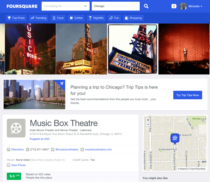Select the Trending category
This screenshot has width=210, height=182.
[x=38, y=18]
